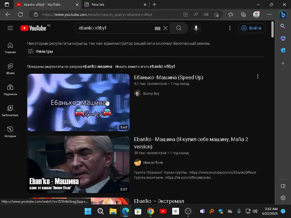291x218 pixels.
Task: Open Bunny Boy channel name
Action: click(151, 93)
